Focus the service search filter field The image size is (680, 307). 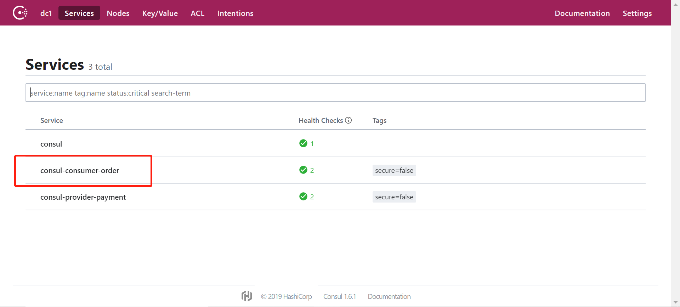coord(335,93)
